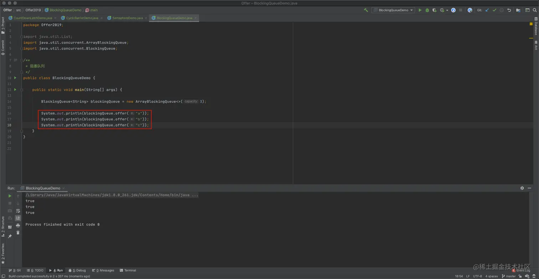Toggle scroll to end in Run console
539x279 pixels.
pos(18,218)
